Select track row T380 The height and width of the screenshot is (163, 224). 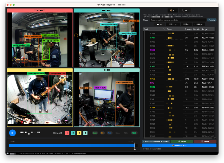pos(179,50)
